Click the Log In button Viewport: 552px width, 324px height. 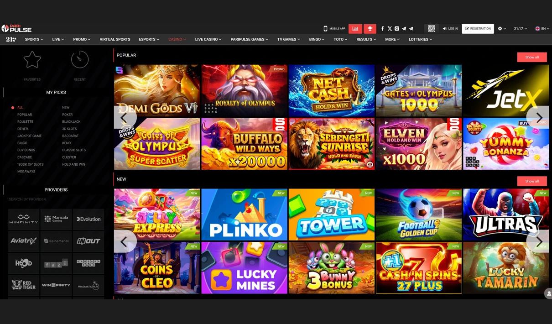pos(450,29)
